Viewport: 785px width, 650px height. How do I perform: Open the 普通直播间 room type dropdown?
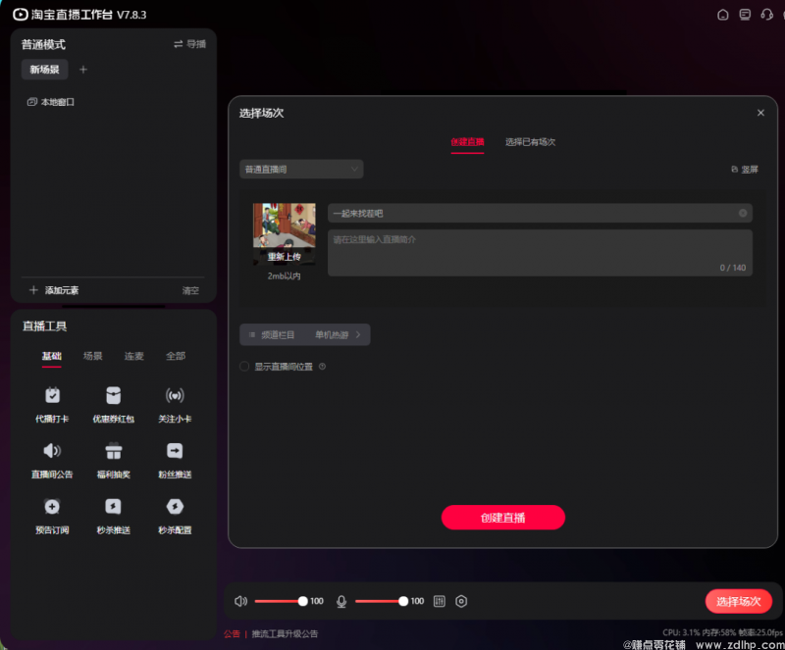point(301,170)
